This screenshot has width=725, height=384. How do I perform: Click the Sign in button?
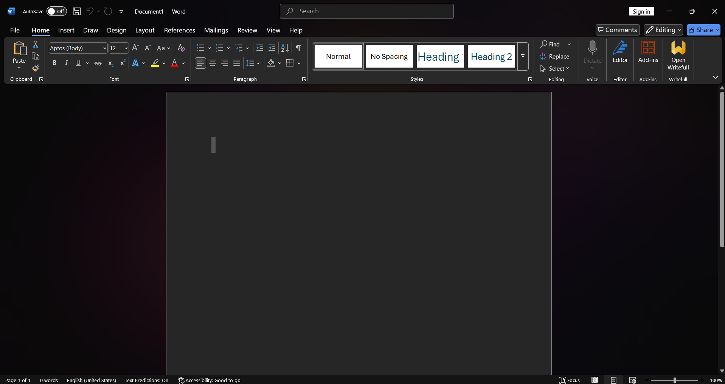641,11
